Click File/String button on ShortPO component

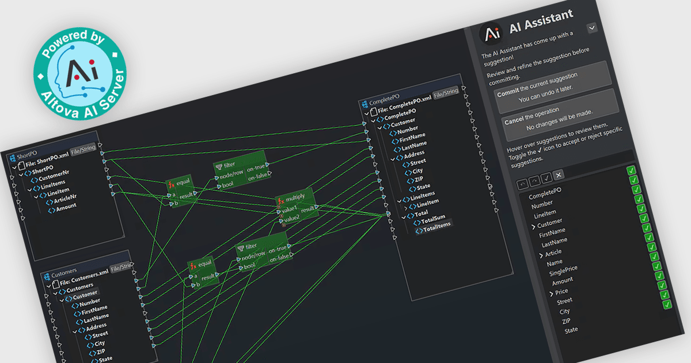point(83,150)
